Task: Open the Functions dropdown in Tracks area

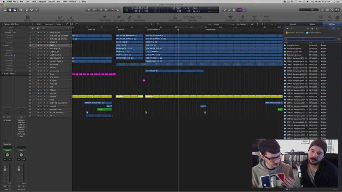Action: click(x=50, y=24)
